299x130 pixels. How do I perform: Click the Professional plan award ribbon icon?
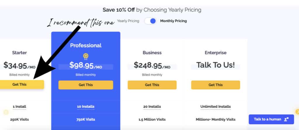click(x=86, y=57)
